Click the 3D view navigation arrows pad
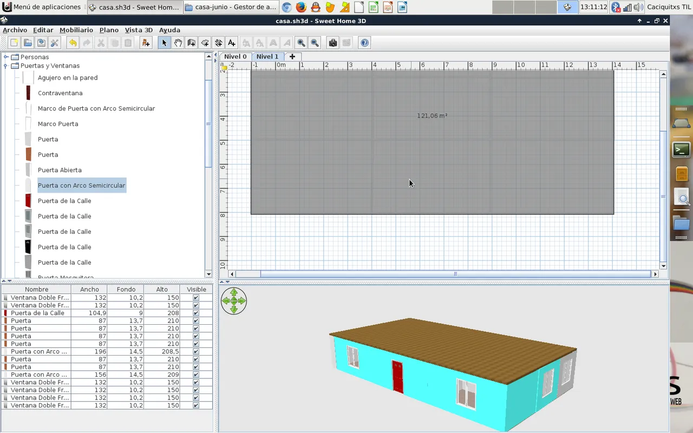This screenshot has width=693, height=433. [x=234, y=301]
